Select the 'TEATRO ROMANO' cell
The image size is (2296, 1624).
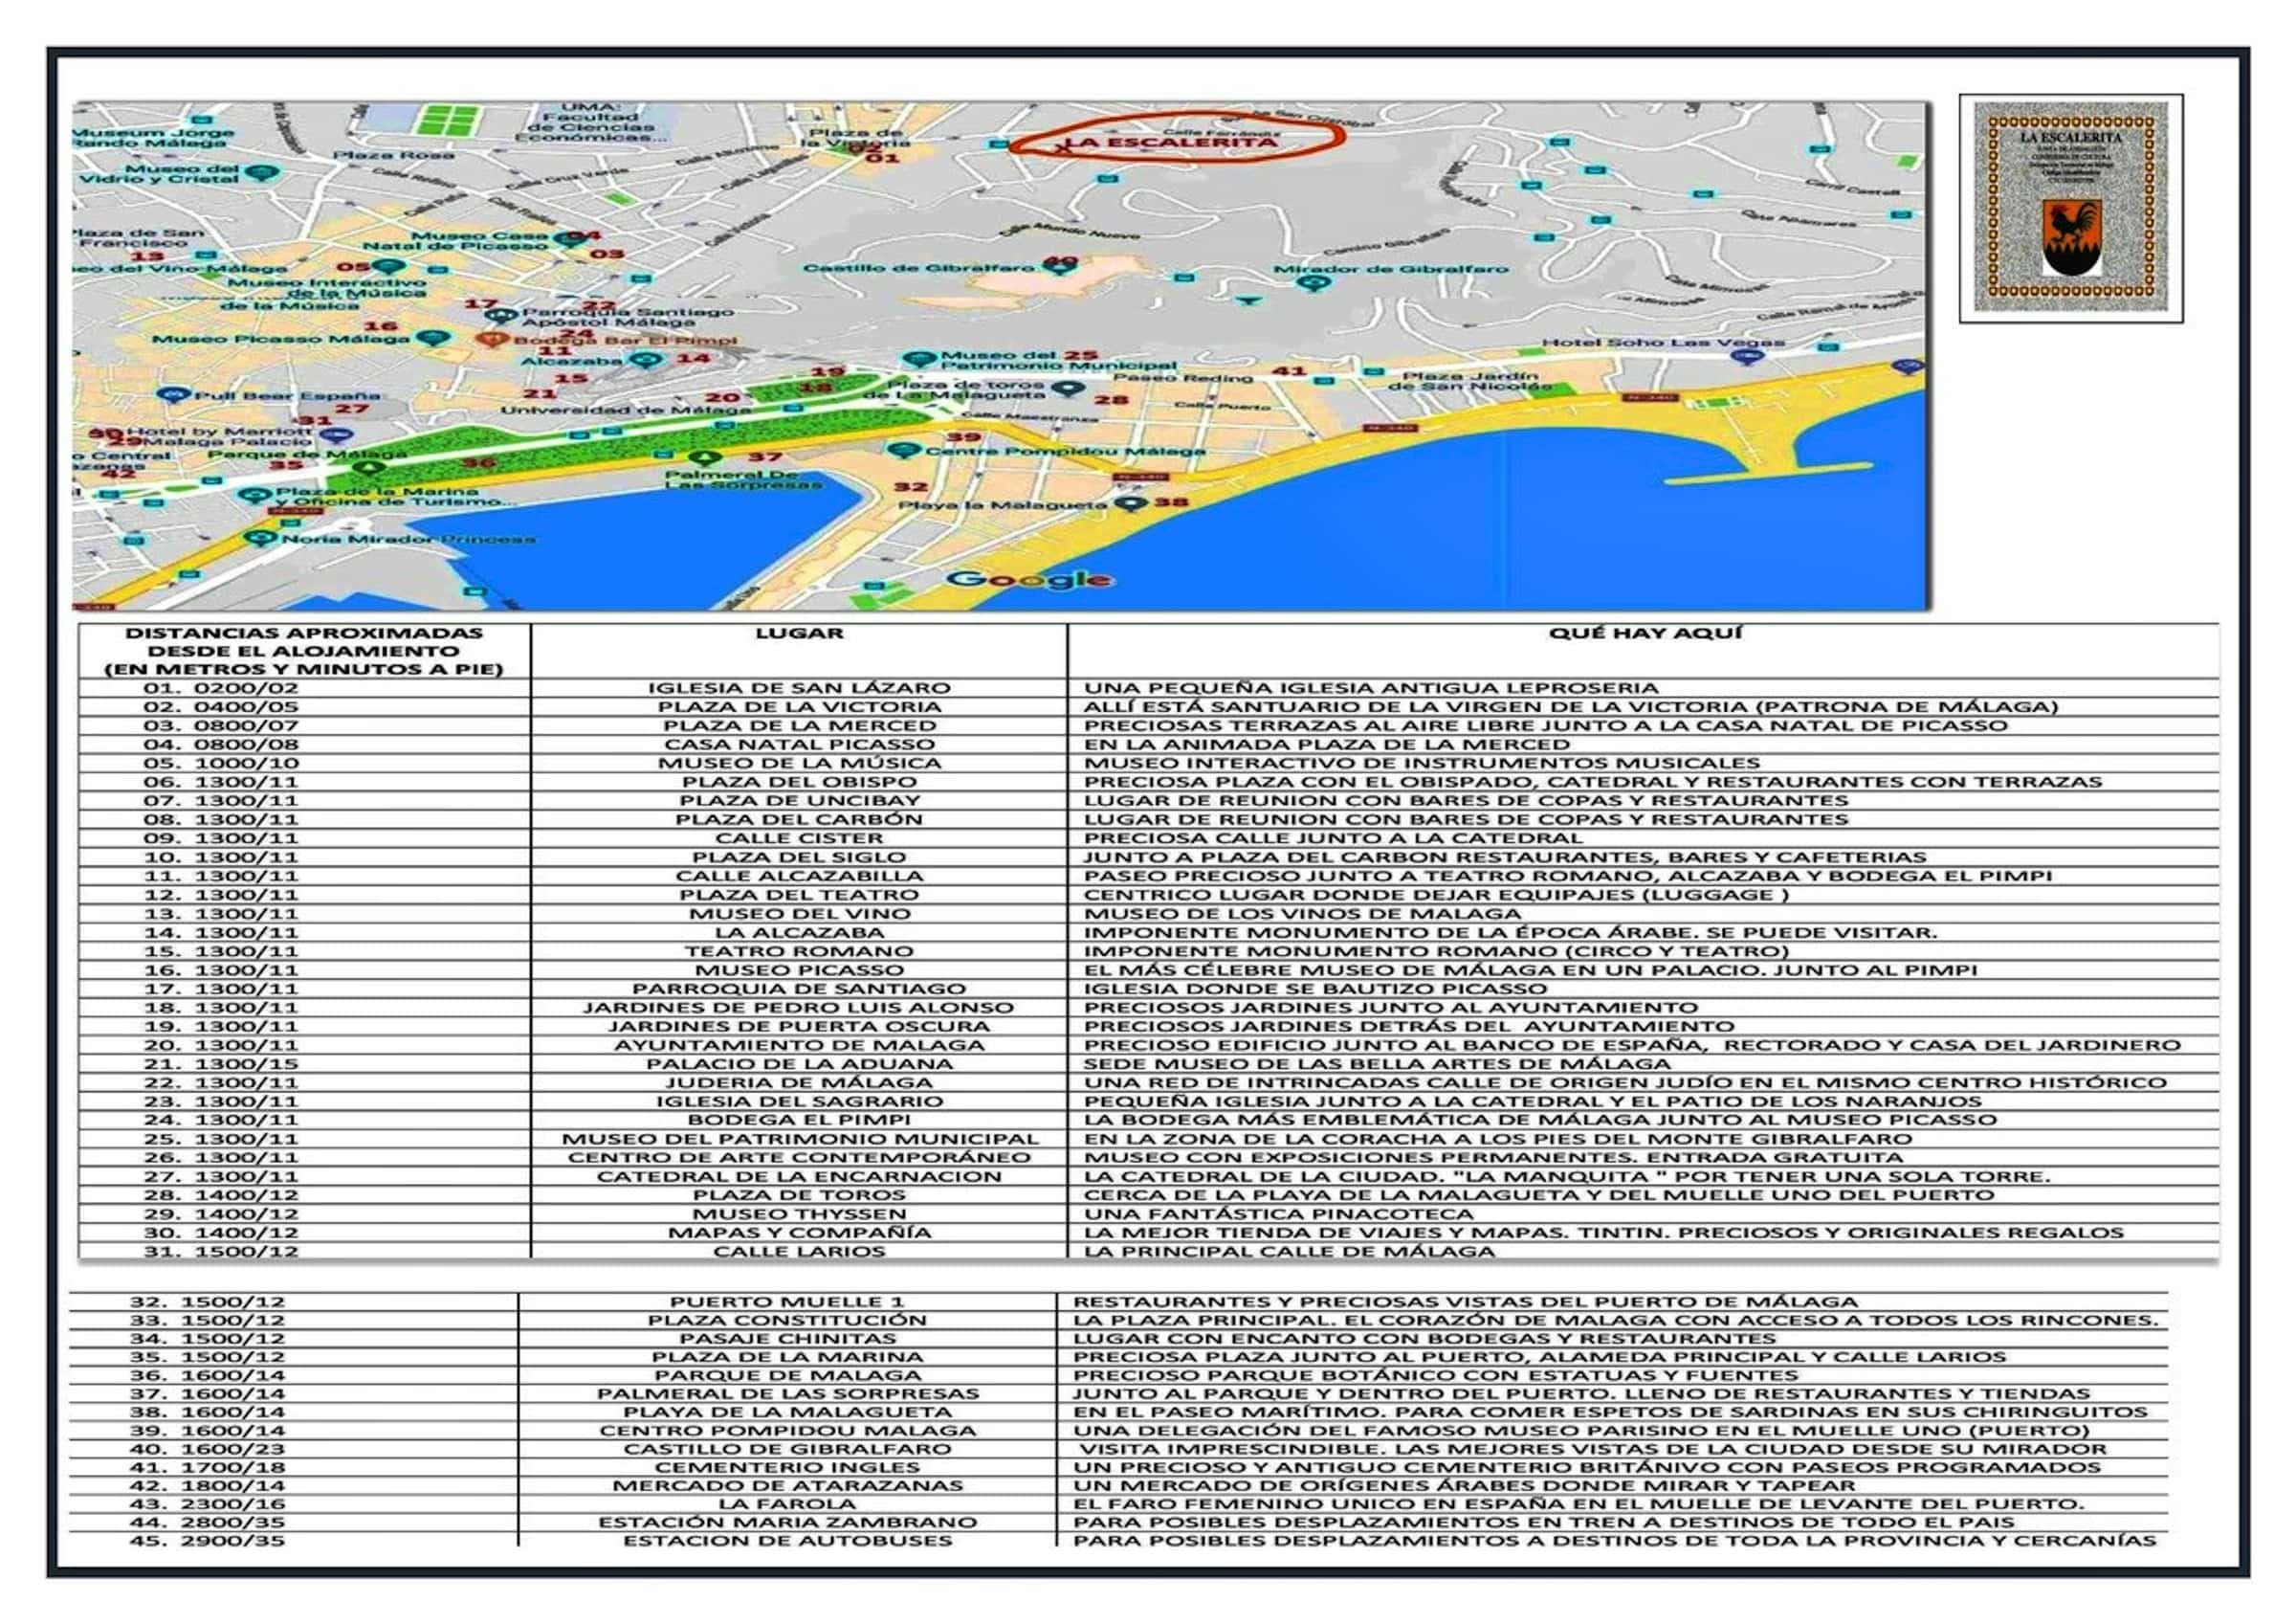pos(799,950)
